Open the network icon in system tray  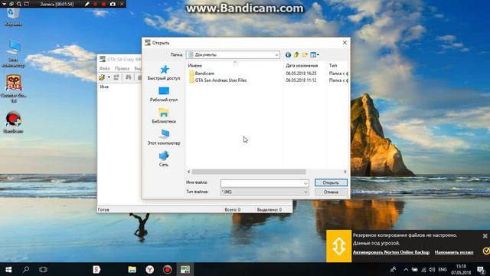[x=423, y=269]
